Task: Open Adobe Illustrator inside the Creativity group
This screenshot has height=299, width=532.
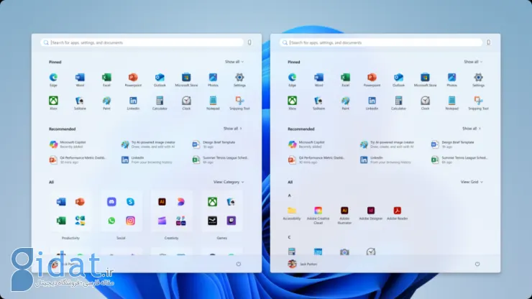Action: [162, 202]
